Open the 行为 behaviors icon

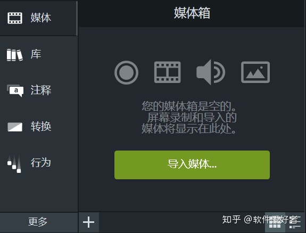pos(14,164)
